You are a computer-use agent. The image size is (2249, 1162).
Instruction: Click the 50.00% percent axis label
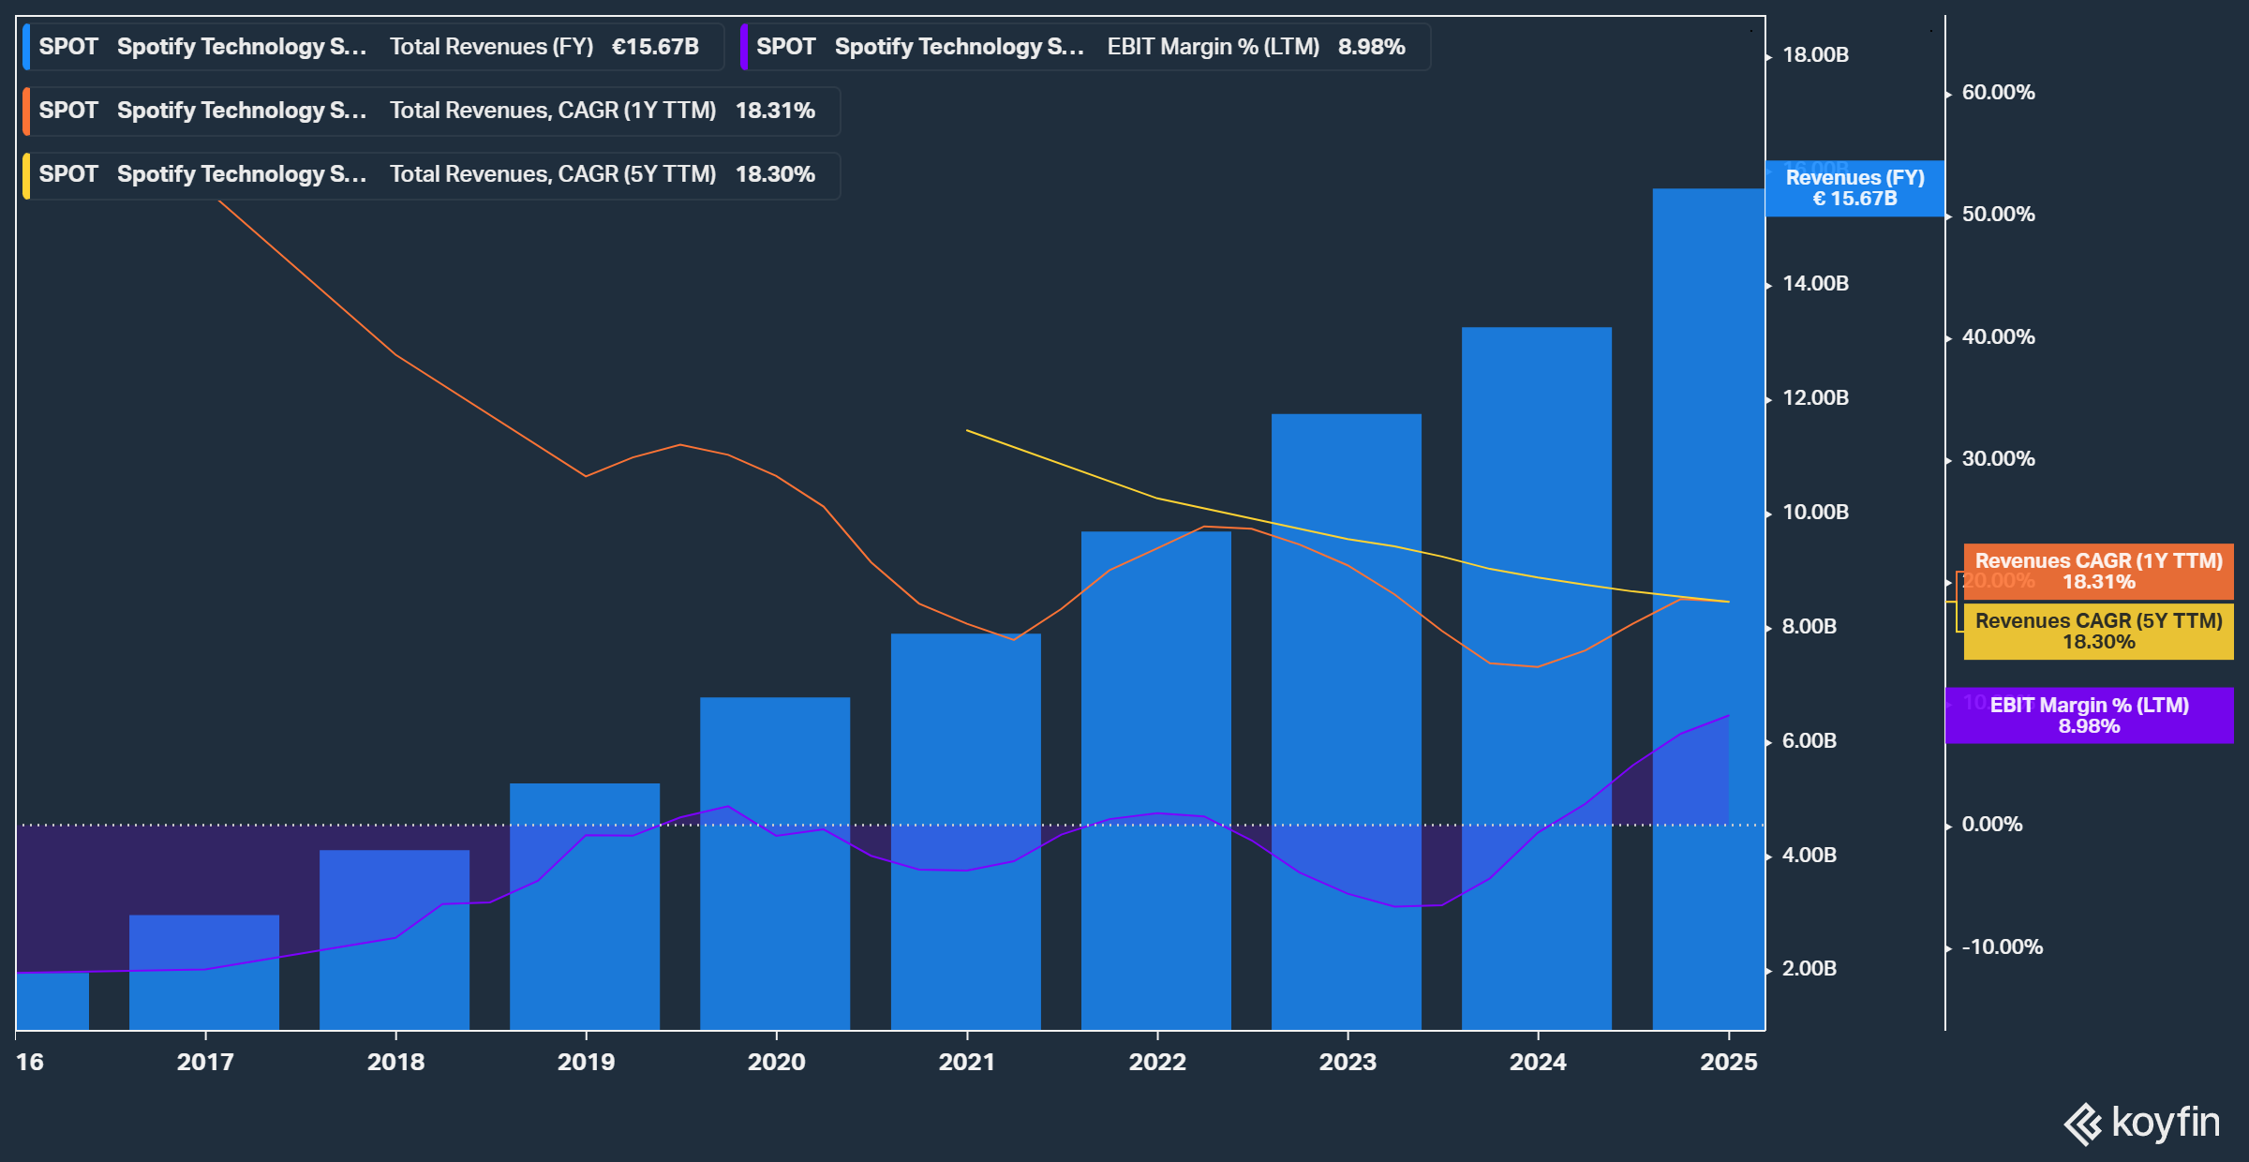click(x=1998, y=214)
